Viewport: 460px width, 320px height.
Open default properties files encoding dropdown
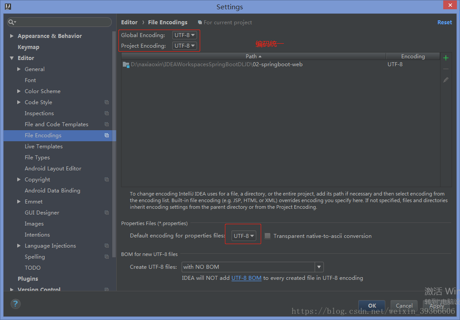(x=244, y=236)
